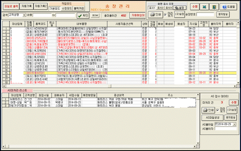This screenshot has width=241, height=151.
Task: Click the red 09-12 지시일 cell
Action: point(193,82)
